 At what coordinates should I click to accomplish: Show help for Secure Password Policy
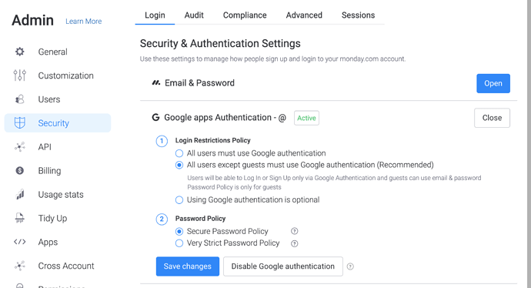[295, 231]
